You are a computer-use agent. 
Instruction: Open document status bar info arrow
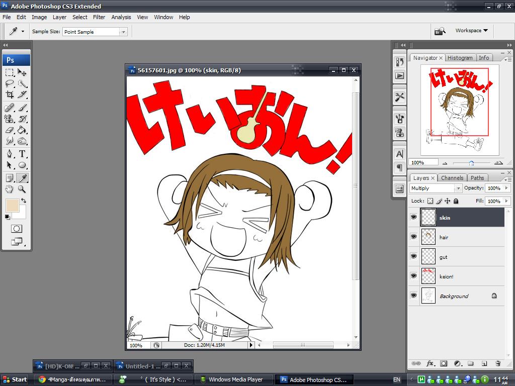(251, 345)
